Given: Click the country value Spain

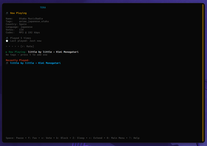Looking at the screenshot, I should click(23, 24).
